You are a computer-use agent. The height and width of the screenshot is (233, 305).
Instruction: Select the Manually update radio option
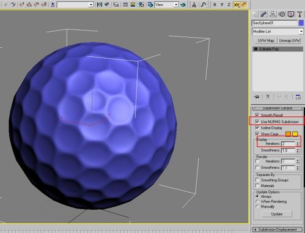pyautogui.click(x=257, y=207)
